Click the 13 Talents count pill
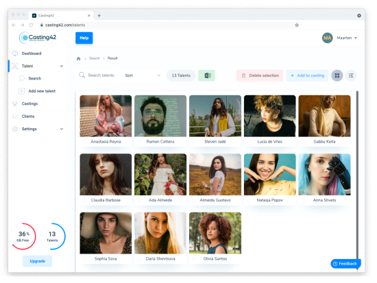The height and width of the screenshot is (283, 377). pyautogui.click(x=181, y=75)
